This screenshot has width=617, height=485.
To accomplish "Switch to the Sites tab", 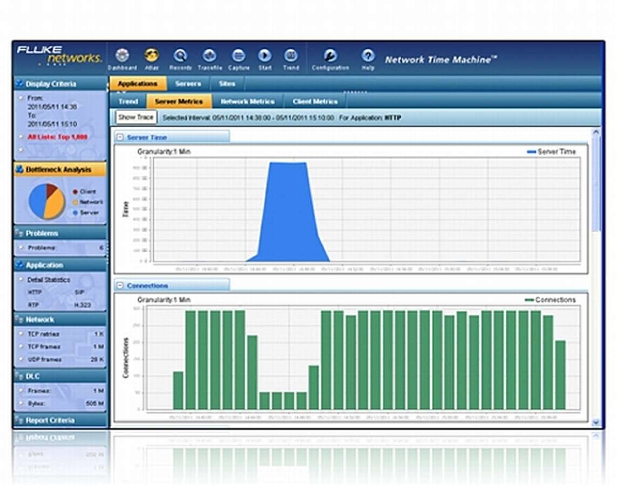I will (227, 84).
